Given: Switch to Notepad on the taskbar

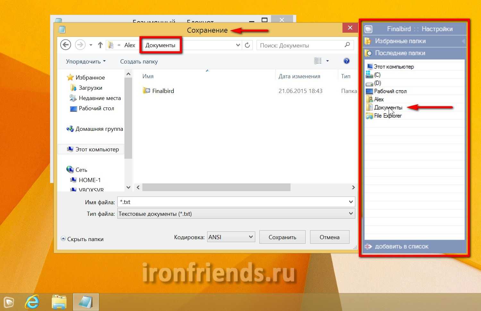Looking at the screenshot, I should point(86,302).
